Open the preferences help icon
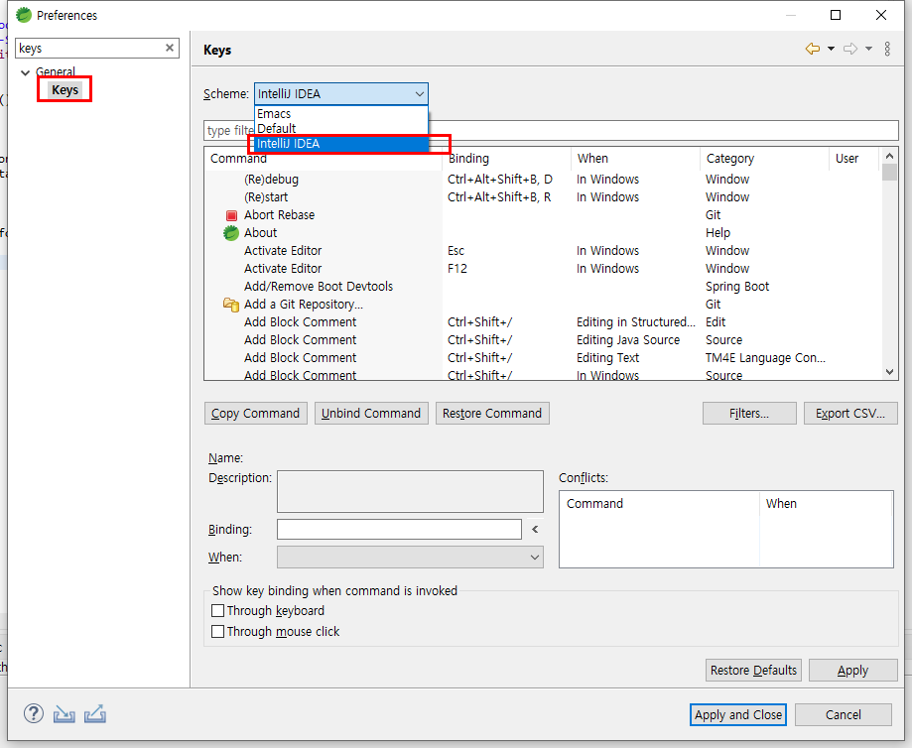 [34, 713]
